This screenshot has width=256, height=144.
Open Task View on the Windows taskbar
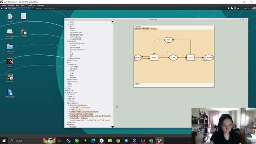60,140
